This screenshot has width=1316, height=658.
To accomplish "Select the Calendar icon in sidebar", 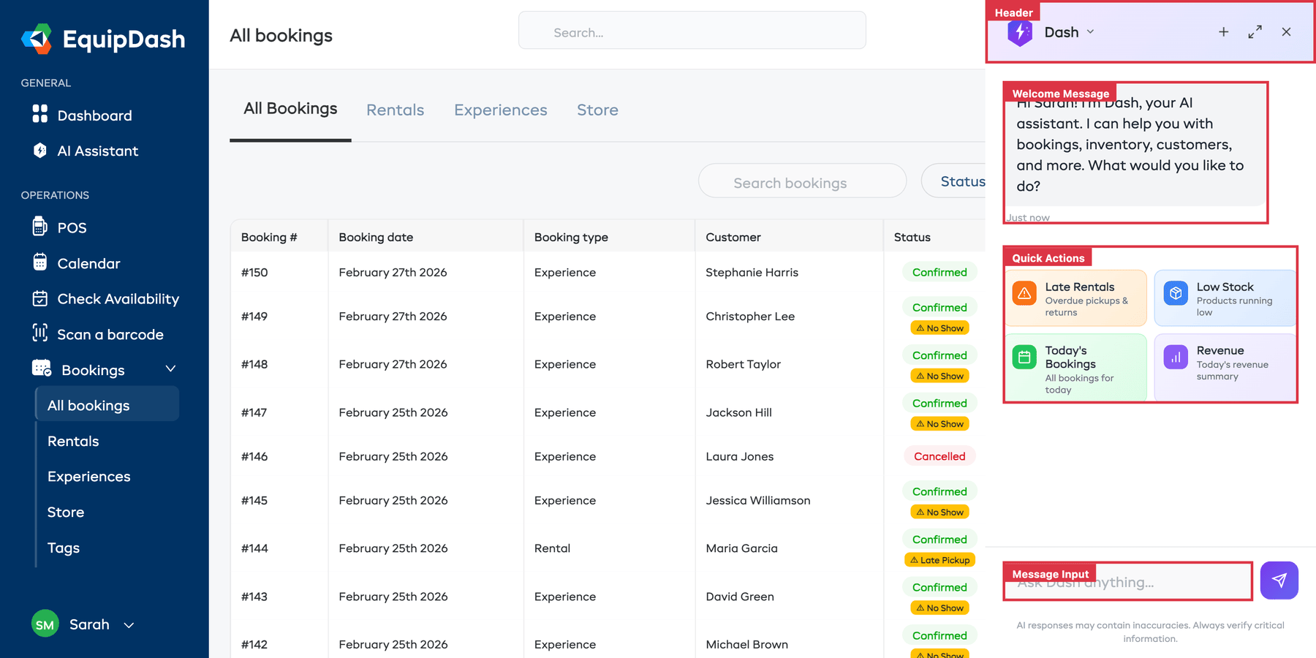I will click(40, 263).
